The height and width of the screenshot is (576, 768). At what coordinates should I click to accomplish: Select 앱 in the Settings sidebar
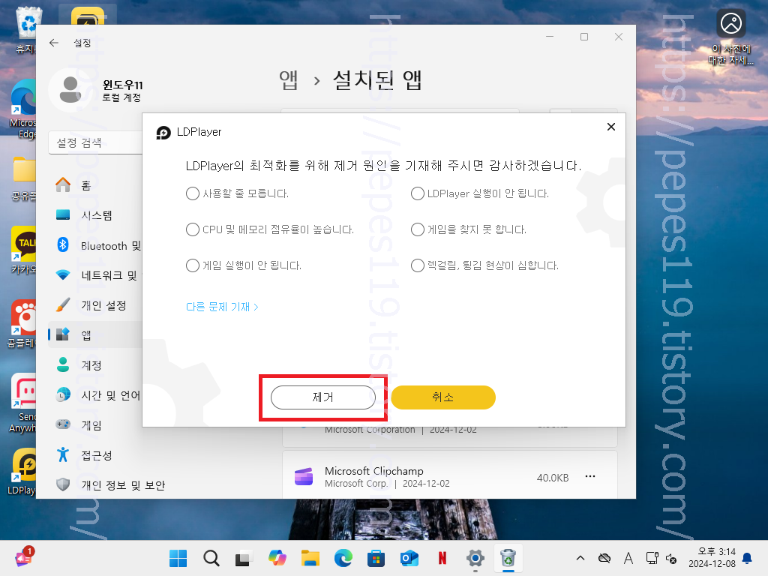(95, 335)
